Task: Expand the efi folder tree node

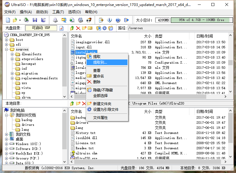Action: point(7,45)
